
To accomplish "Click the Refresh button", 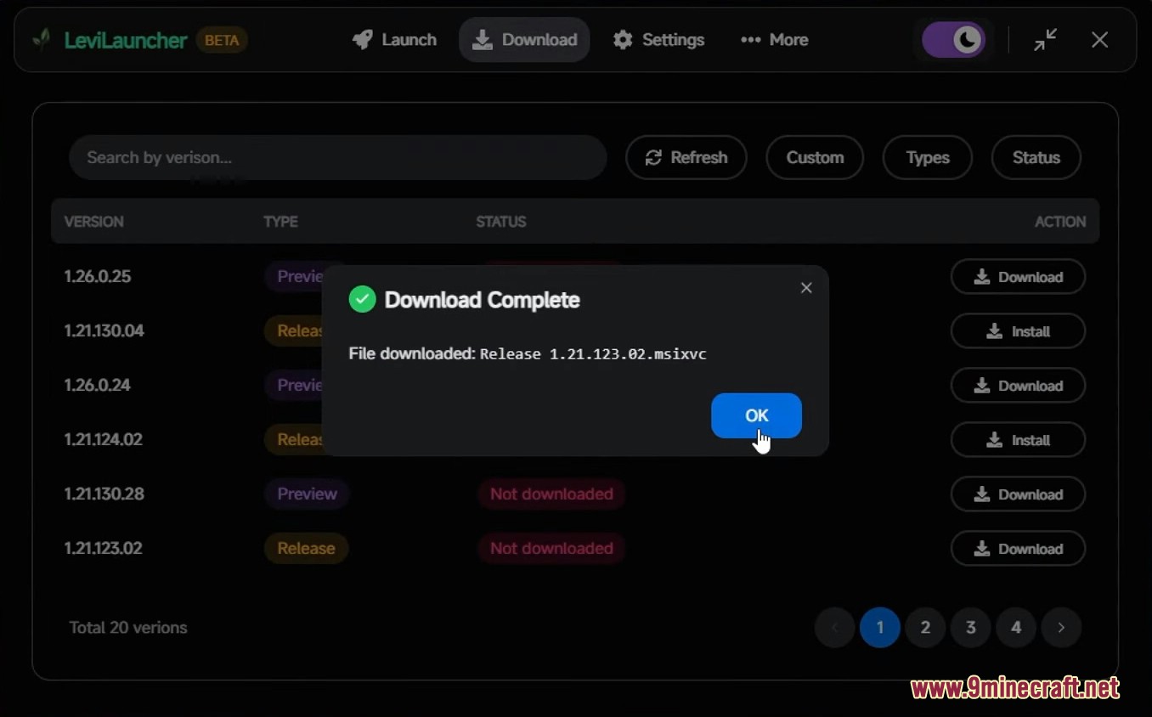I will coord(686,158).
